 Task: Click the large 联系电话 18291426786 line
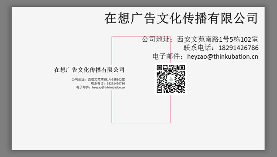(x=221, y=48)
